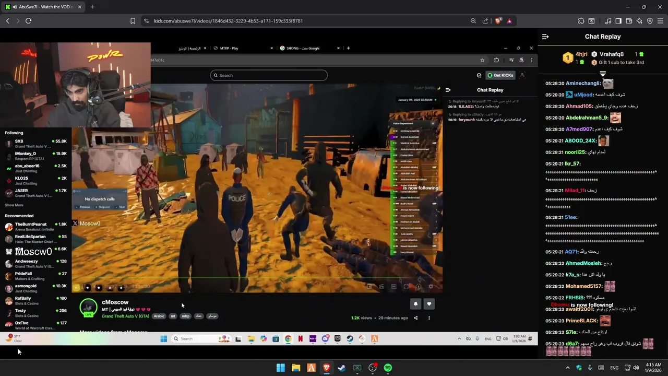Click the cMoscow channel name

pos(115,302)
